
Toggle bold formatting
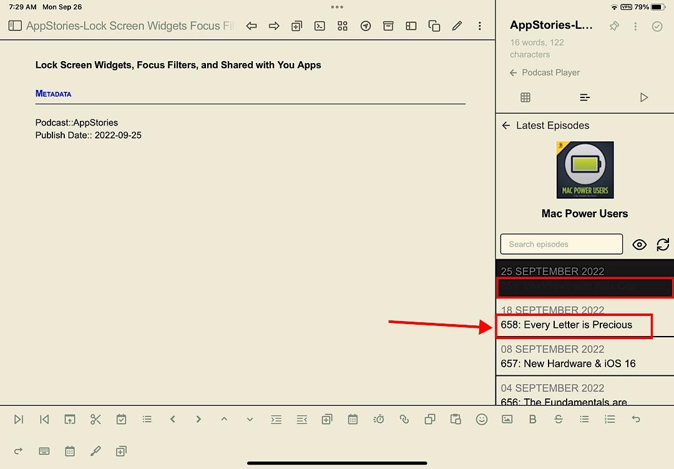click(532, 419)
